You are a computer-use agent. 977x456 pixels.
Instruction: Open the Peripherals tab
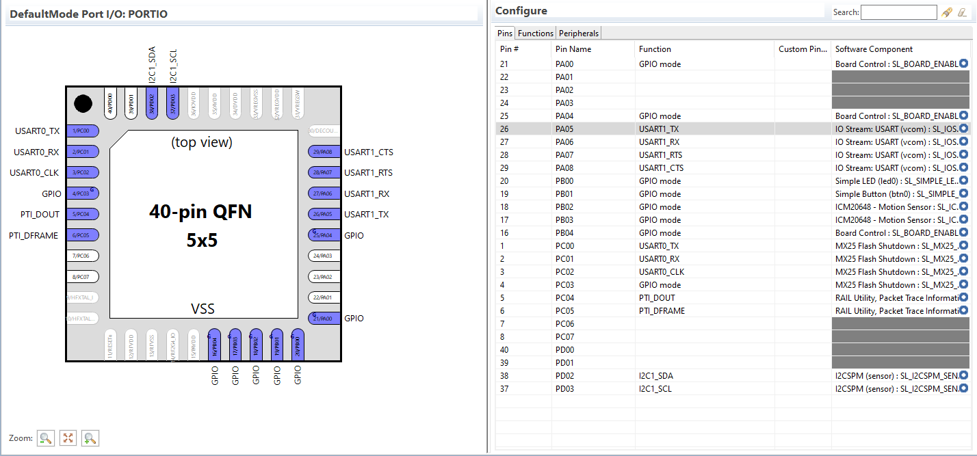(x=578, y=32)
